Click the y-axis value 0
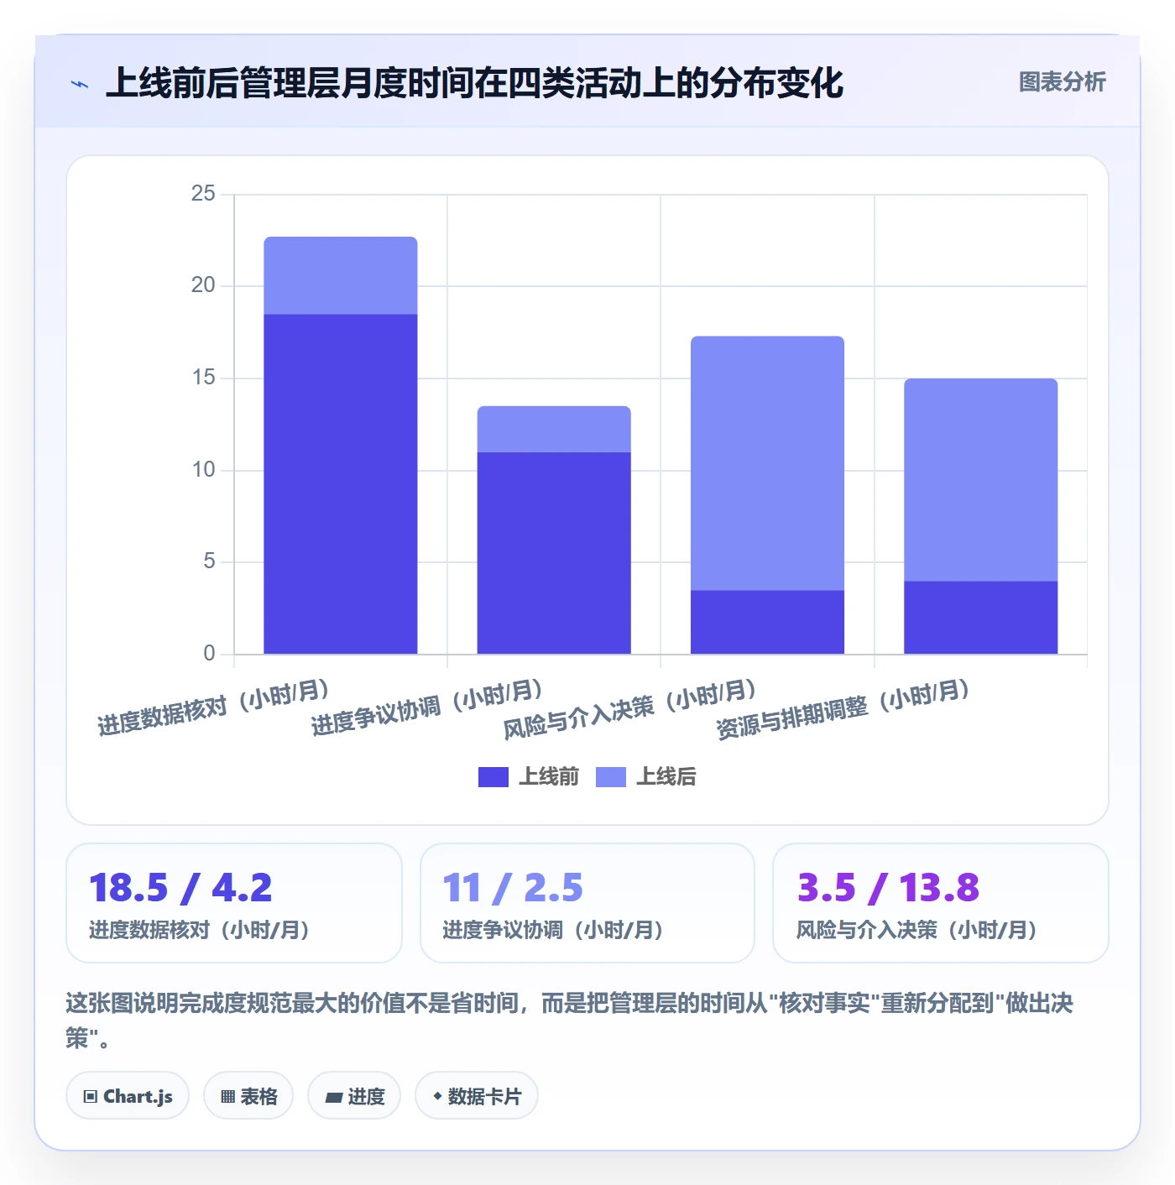 [209, 653]
